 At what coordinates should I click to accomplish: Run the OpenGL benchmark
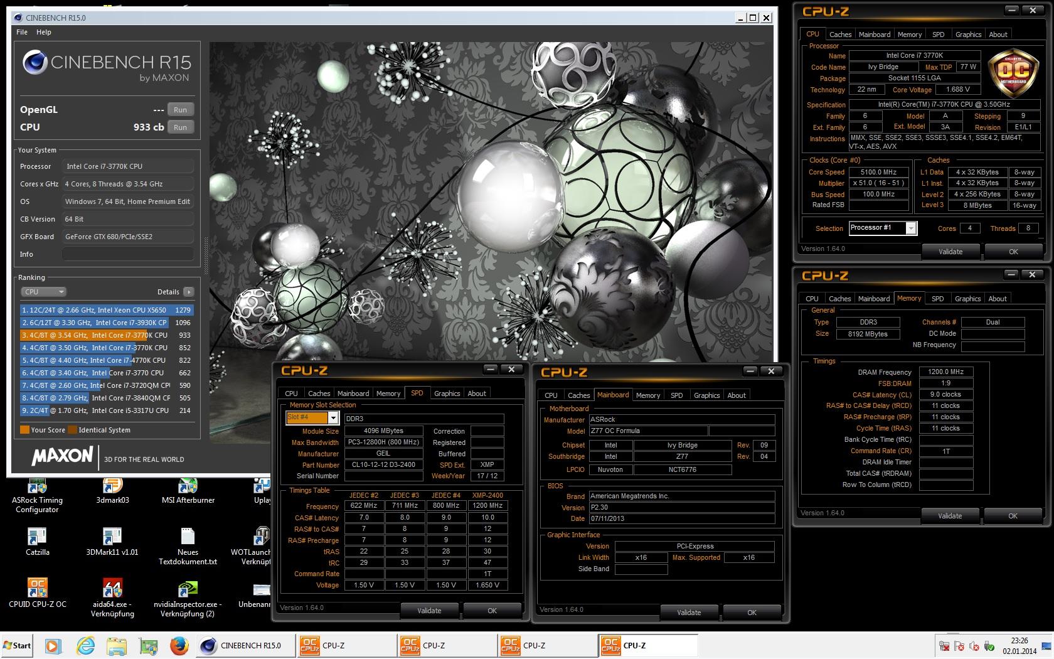181,110
